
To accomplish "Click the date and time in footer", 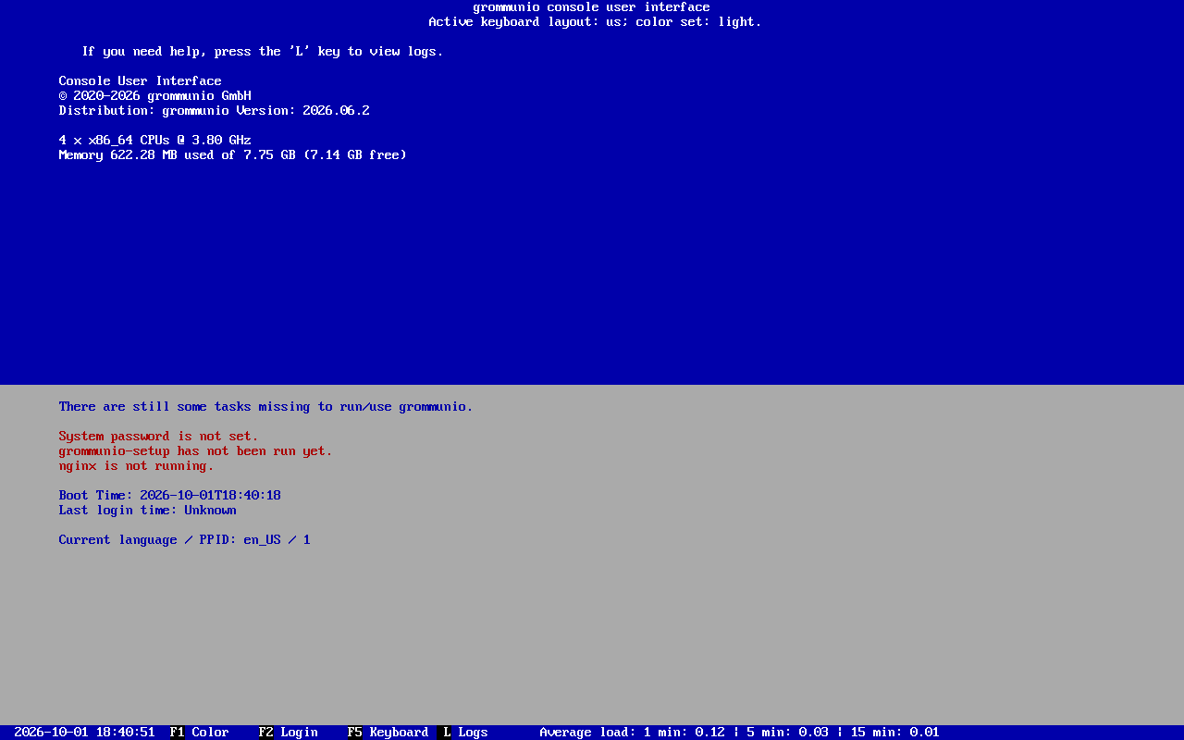I will (85, 733).
